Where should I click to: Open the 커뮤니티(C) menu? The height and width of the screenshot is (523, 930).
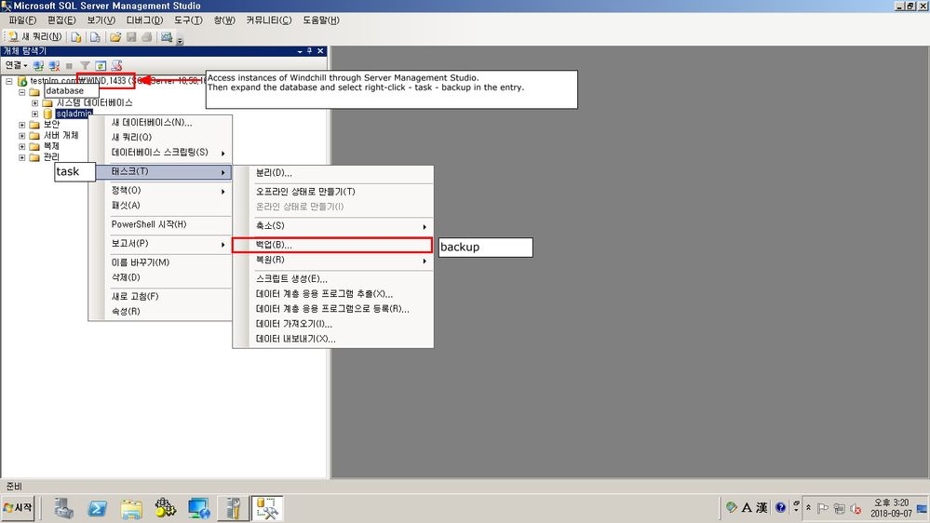coord(269,20)
